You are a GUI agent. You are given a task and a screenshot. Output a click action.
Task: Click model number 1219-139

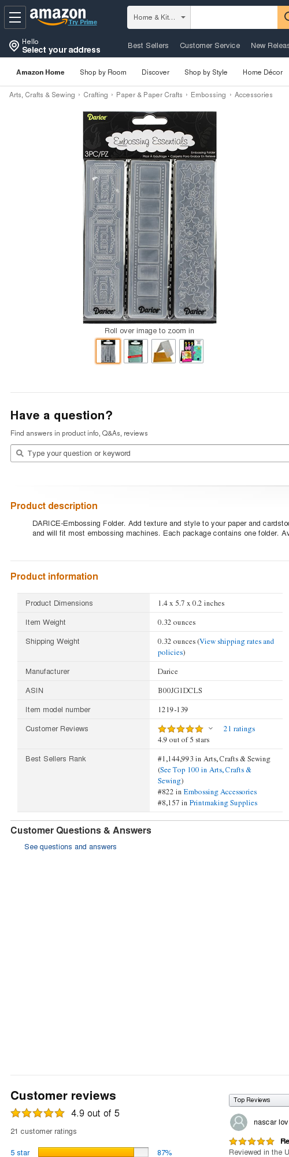point(173,710)
